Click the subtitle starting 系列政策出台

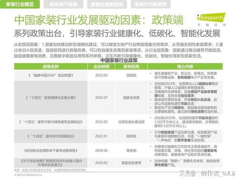click(x=117, y=33)
